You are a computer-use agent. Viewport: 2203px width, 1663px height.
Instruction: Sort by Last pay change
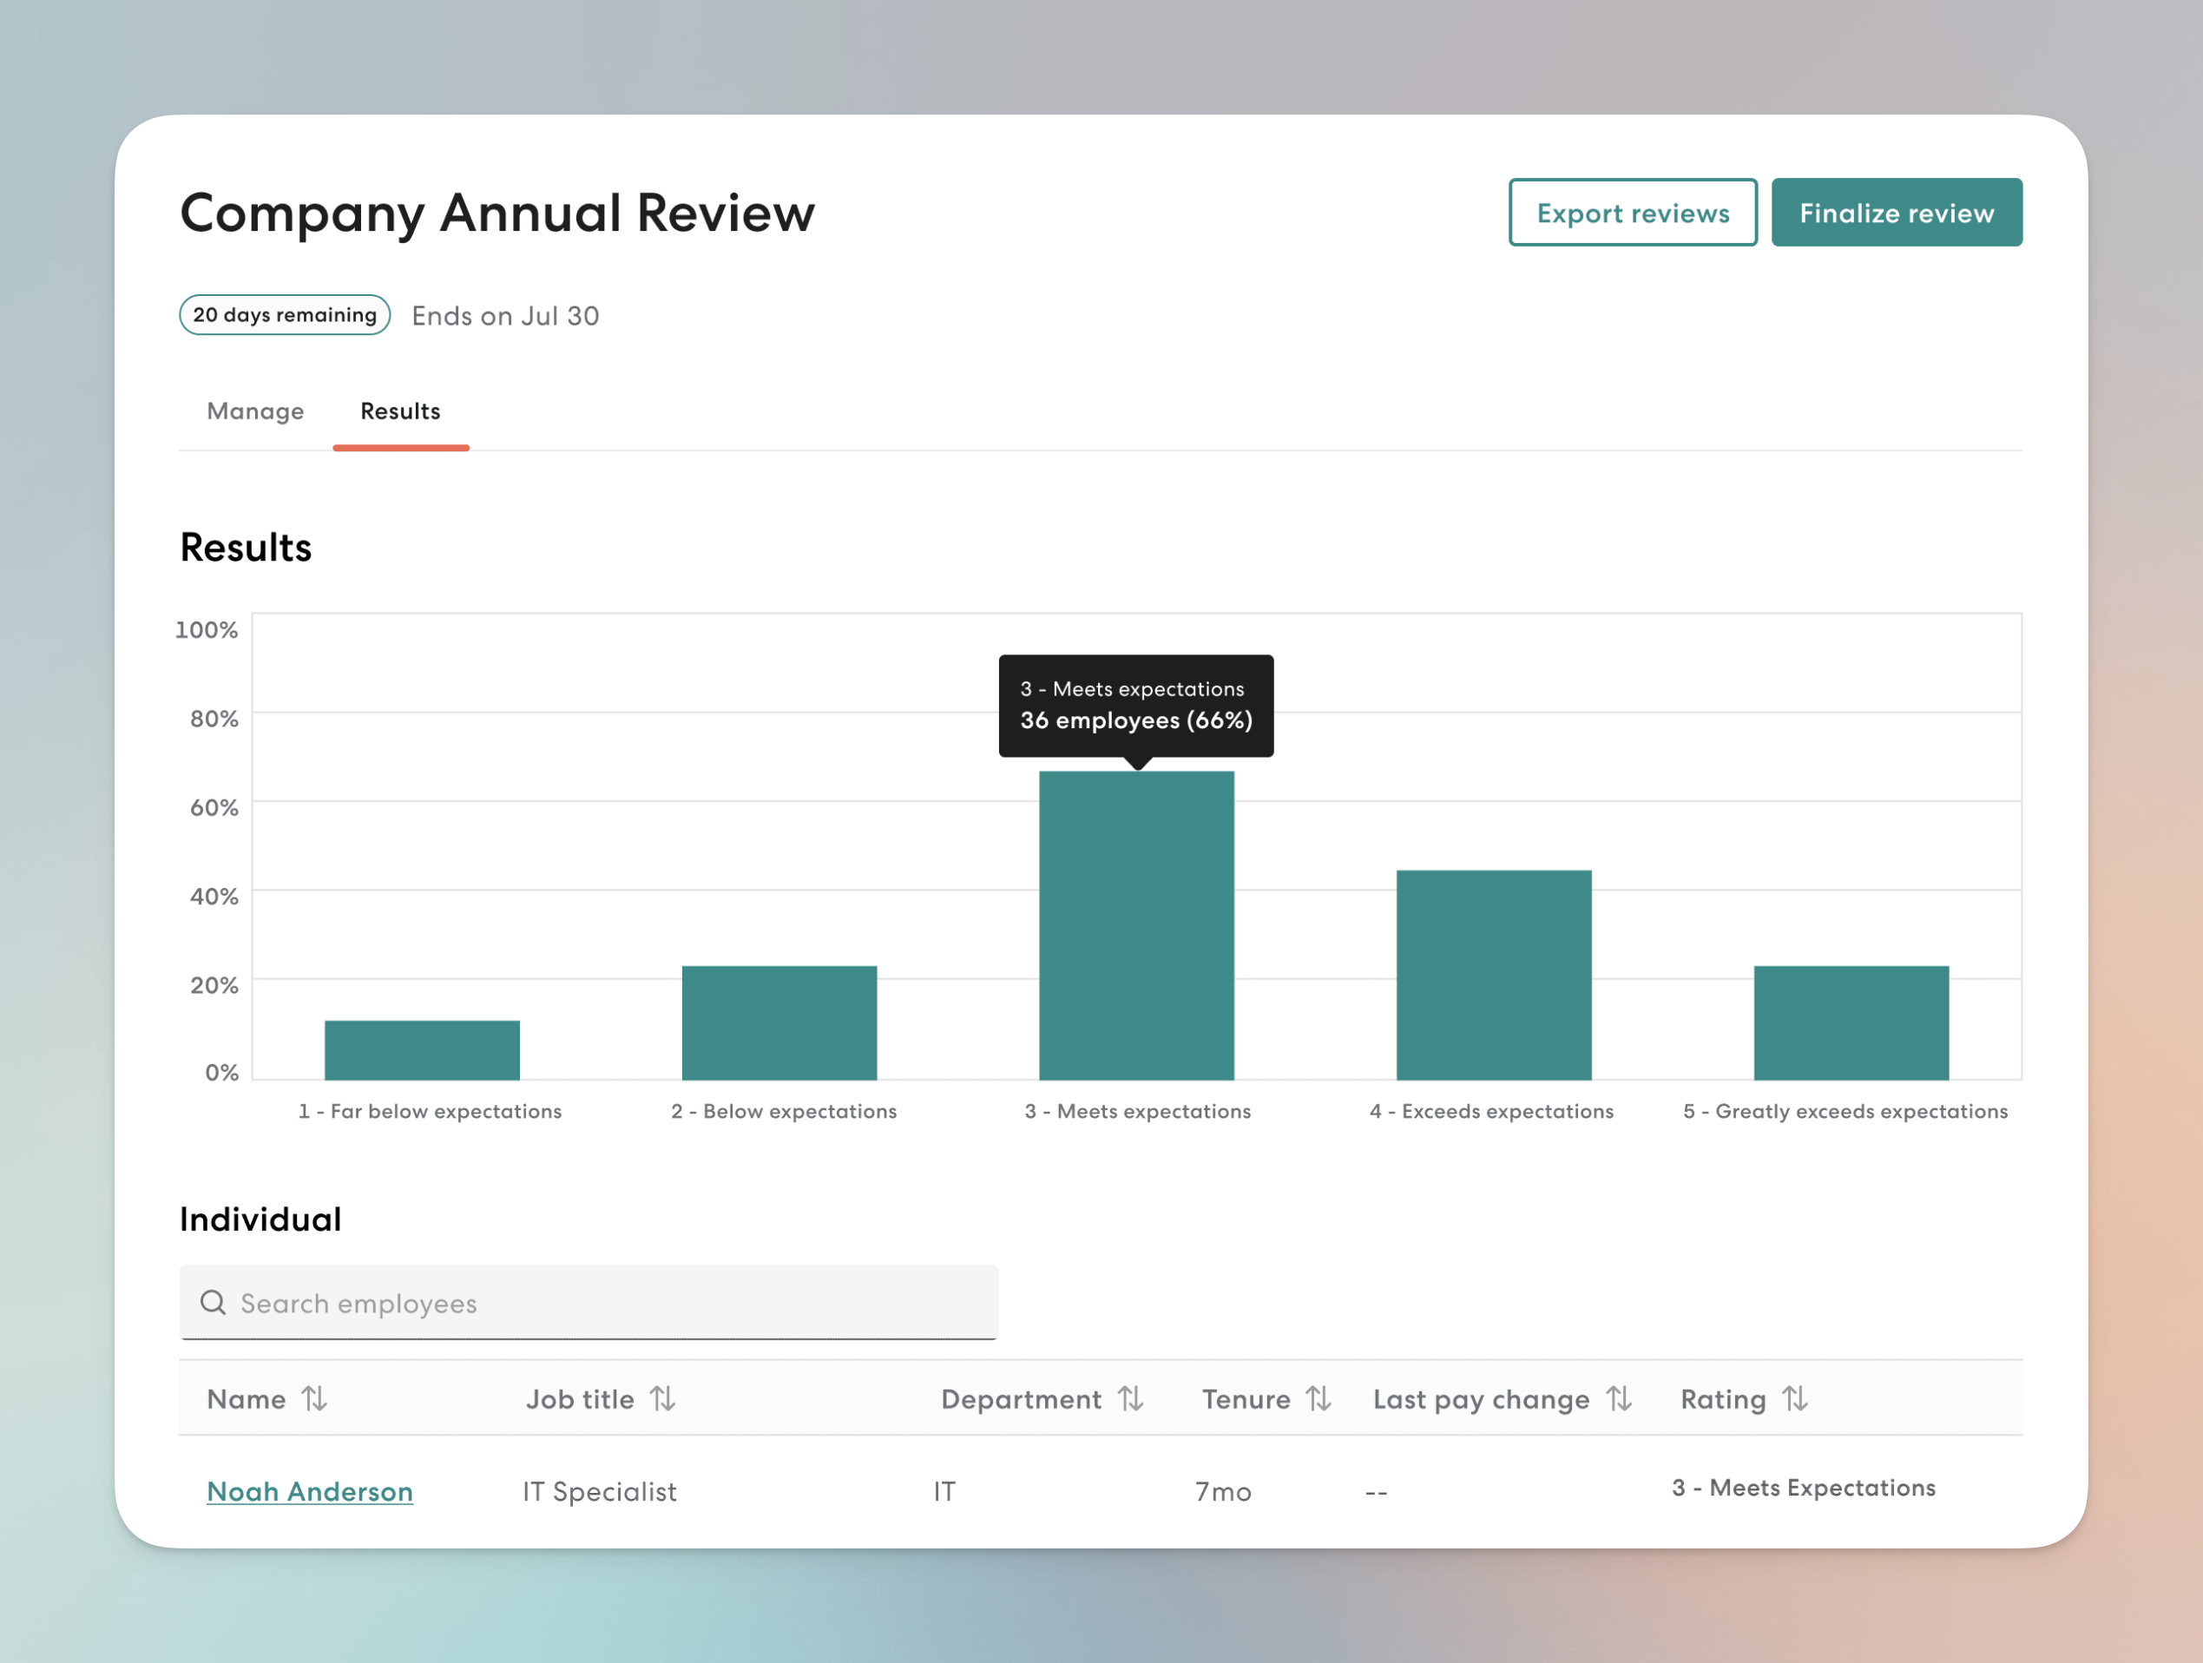pos(1620,1398)
